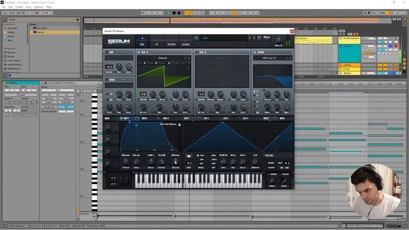Viewport: 409px width, 230px height.
Task: Select SerumFX in browser results list
Action: point(55,28)
